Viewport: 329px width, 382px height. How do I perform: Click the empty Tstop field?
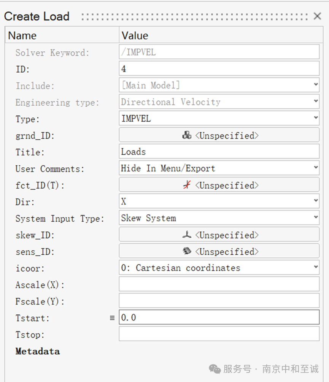(x=219, y=334)
